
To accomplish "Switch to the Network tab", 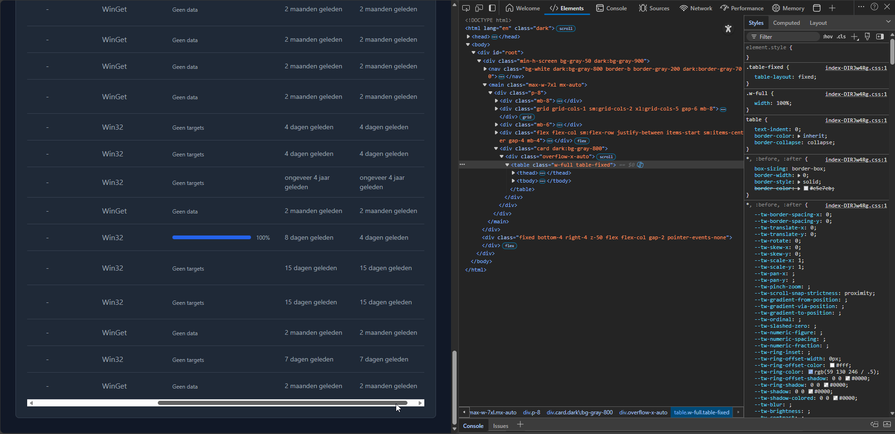I will (696, 8).
